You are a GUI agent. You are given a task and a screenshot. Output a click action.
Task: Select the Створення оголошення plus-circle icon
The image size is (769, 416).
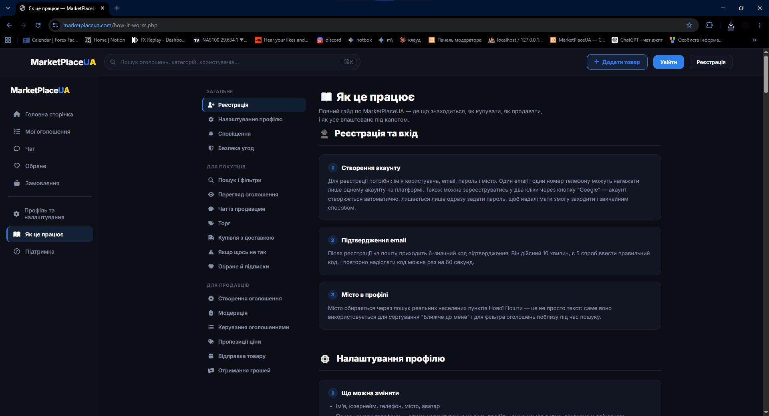(x=211, y=298)
